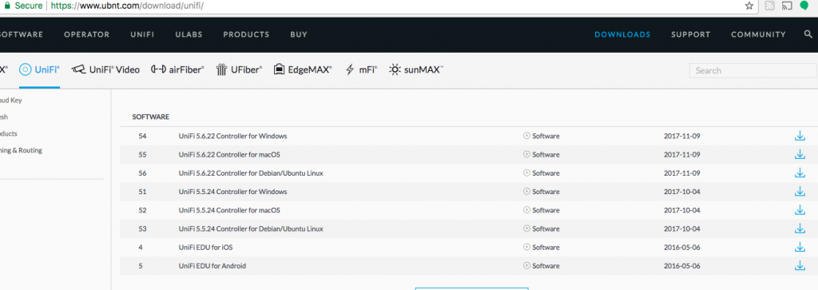The image size is (818, 290).
Task: Click the 2017-10-04 date in row 52
Action: pyautogui.click(x=682, y=210)
